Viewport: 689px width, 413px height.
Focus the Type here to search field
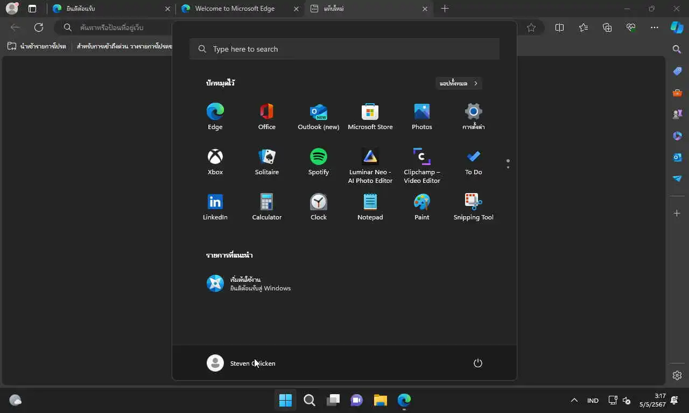(344, 49)
